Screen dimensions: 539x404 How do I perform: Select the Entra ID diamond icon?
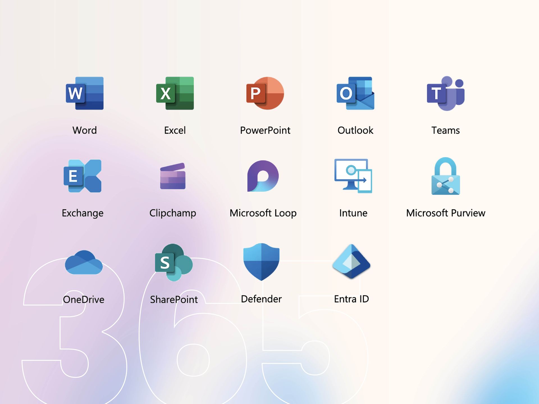[351, 262]
